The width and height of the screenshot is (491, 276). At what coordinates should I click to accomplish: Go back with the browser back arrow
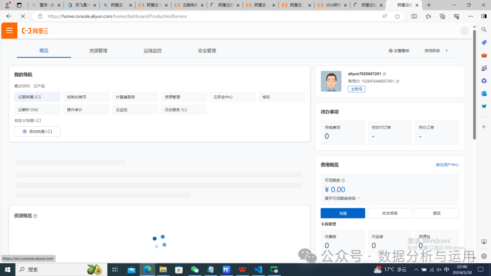point(9,16)
